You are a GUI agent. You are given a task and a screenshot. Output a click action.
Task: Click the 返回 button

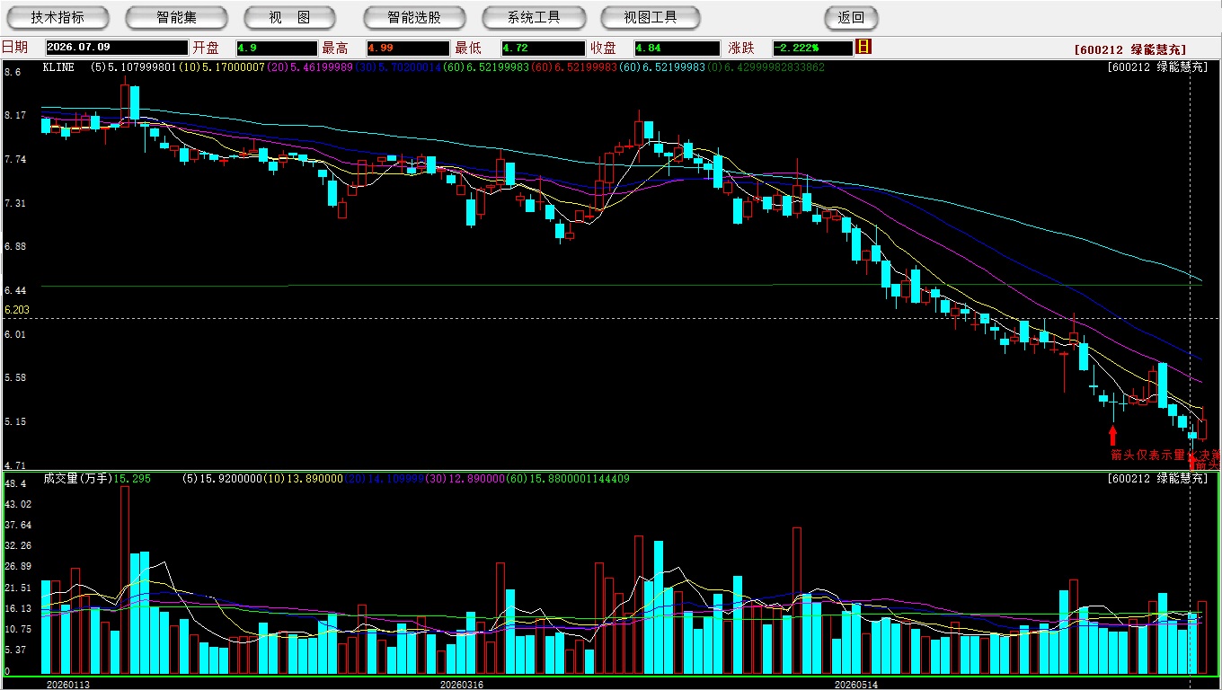(x=851, y=18)
